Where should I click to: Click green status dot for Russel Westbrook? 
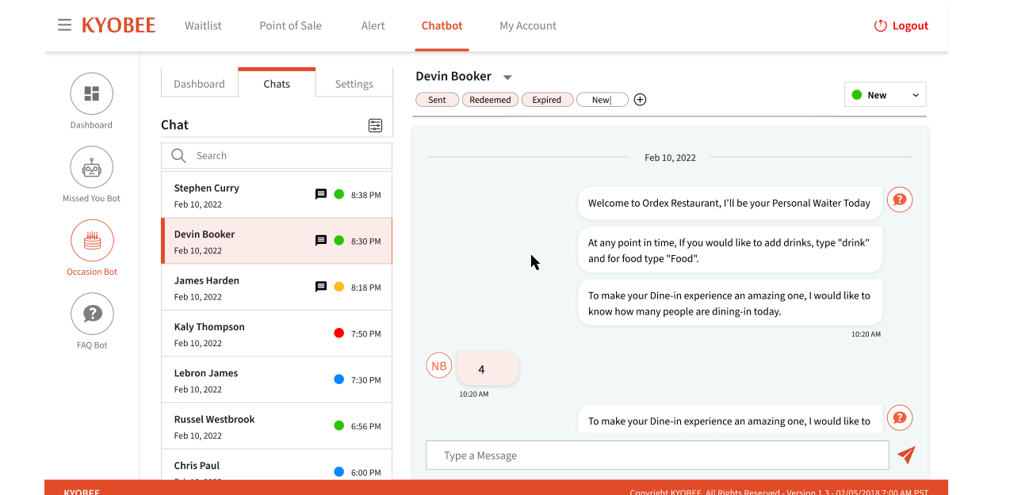338,426
